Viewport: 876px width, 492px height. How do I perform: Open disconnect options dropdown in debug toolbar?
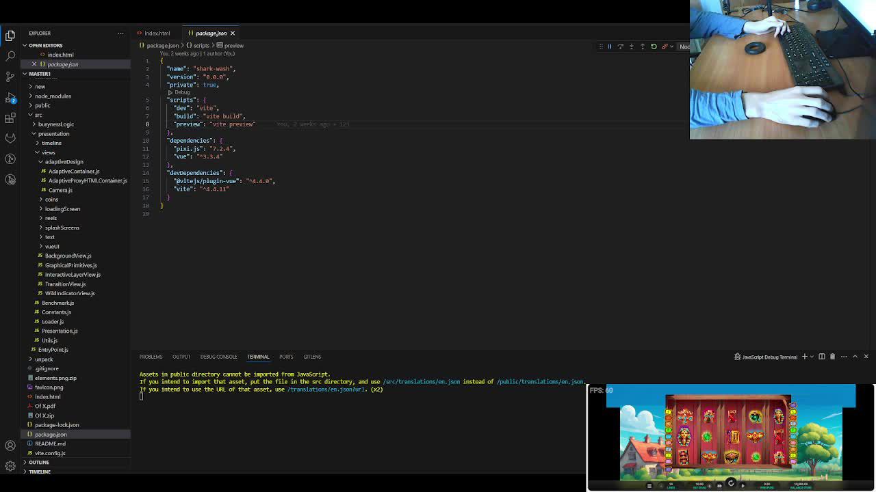point(671,46)
